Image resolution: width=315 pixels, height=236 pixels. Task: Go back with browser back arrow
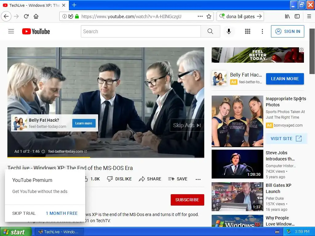(6, 16)
